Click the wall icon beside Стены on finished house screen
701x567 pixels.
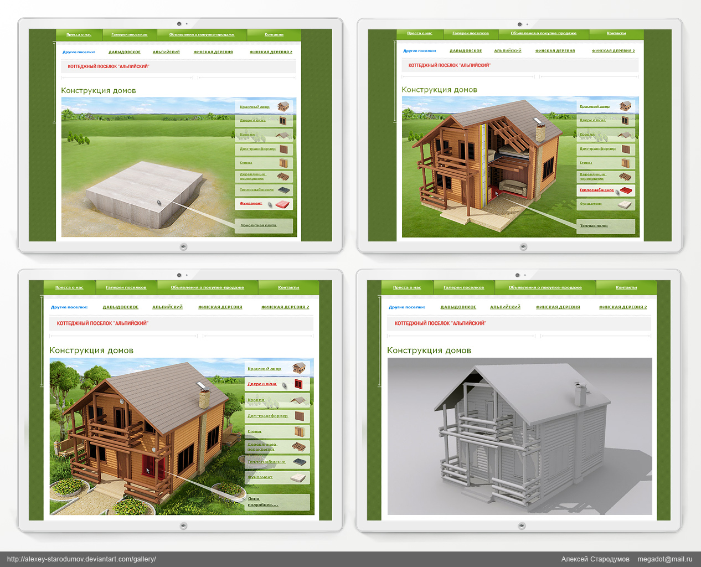299,431
